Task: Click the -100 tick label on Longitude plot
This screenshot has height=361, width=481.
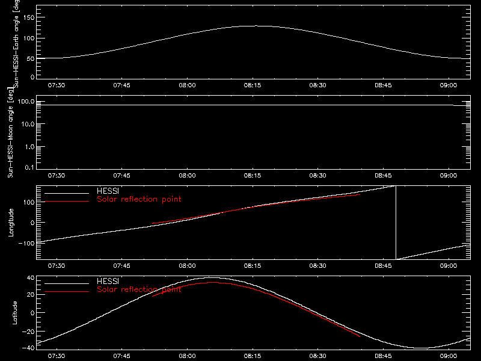Action: (x=26, y=243)
